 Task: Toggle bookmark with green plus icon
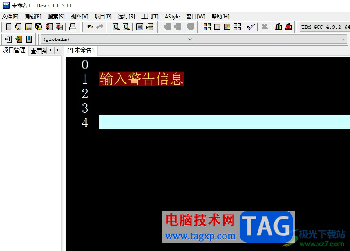pos(18,39)
